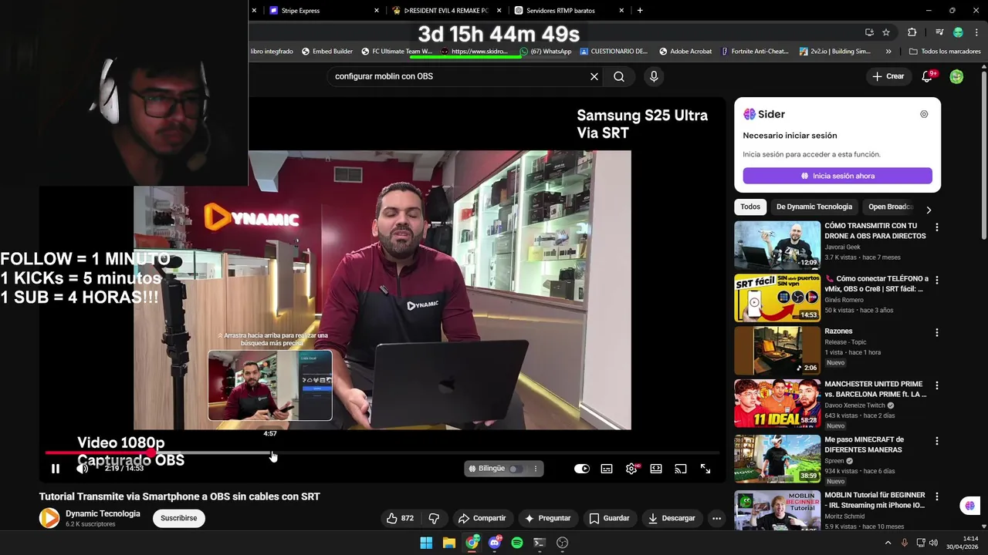Open the Todos los marcadores folder

coord(945,52)
